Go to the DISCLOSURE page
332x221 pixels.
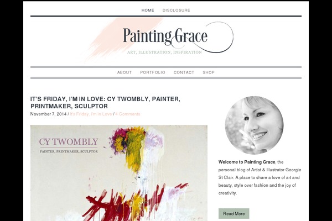pos(176,10)
